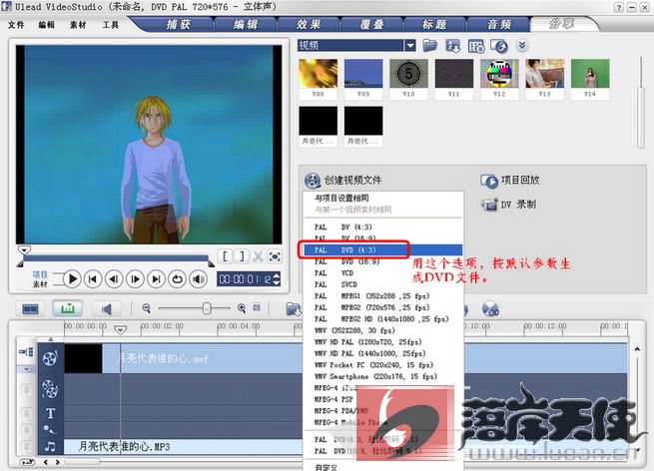Jump to the end of the clip
Screen dimensions: 654x471
pos(156,278)
